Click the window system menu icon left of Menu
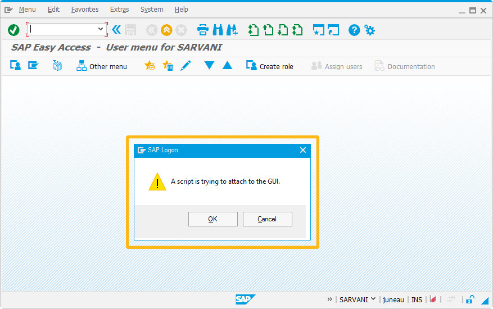The image size is (493, 309). coord(8,10)
